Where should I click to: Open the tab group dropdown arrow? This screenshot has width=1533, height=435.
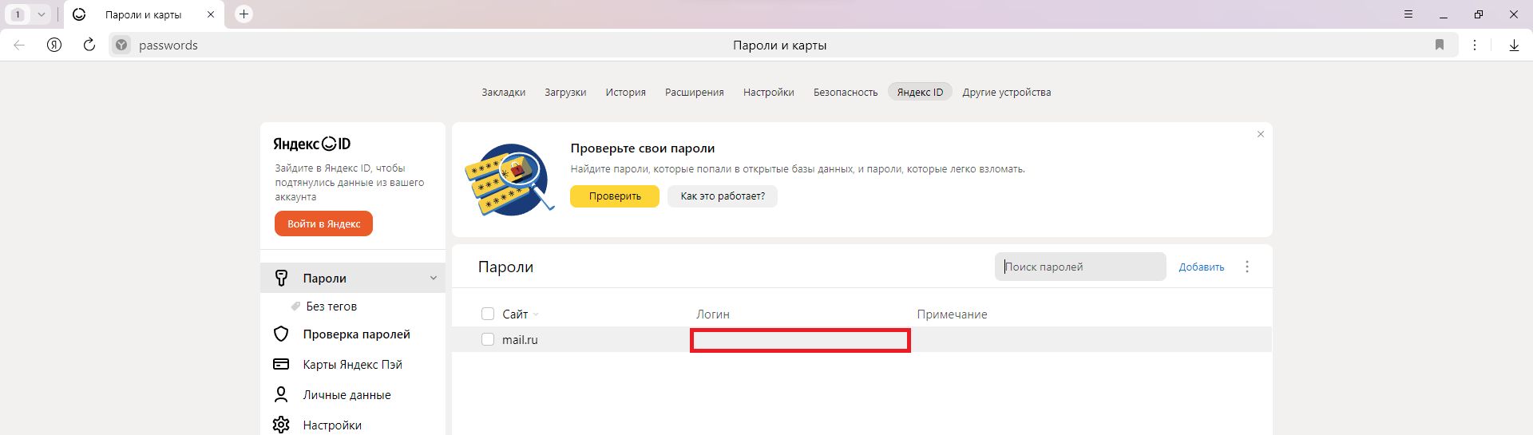(x=41, y=14)
